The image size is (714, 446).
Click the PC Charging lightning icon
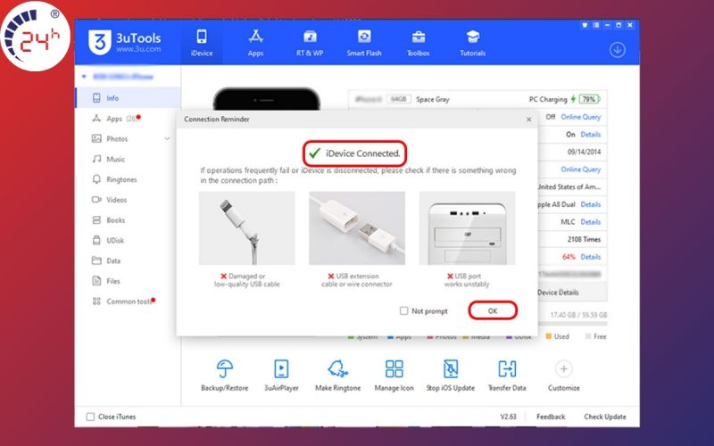pyautogui.click(x=573, y=99)
